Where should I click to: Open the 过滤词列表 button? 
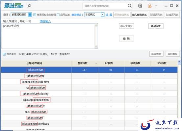pyautogui.click(x=172, y=14)
